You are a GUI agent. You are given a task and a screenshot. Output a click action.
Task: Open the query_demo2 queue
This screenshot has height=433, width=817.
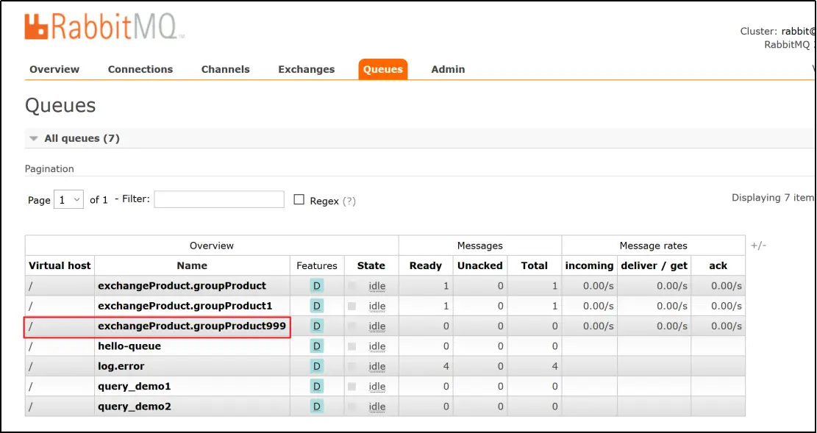tap(135, 407)
